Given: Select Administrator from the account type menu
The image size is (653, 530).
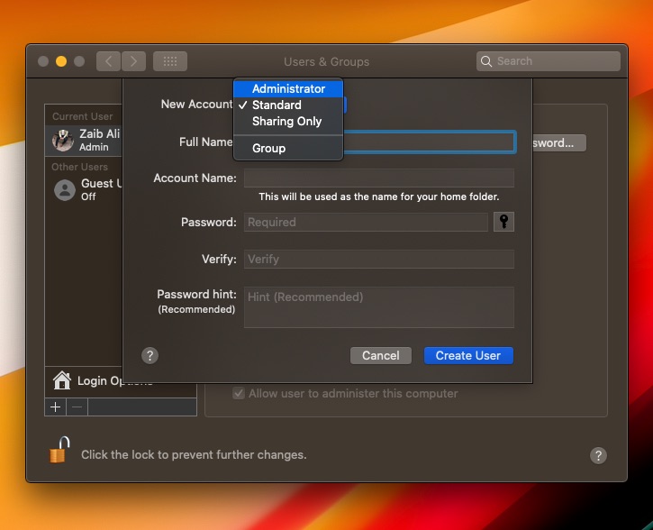Looking at the screenshot, I should [288, 88].
